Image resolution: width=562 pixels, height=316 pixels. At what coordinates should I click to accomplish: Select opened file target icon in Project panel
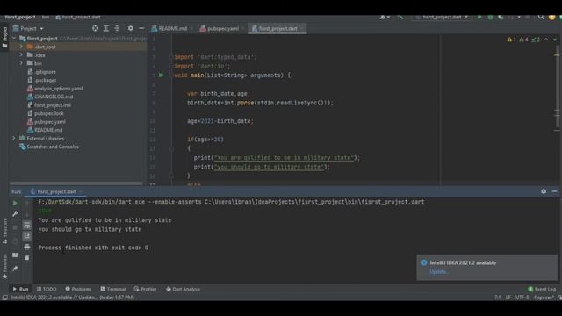(95, 28)
